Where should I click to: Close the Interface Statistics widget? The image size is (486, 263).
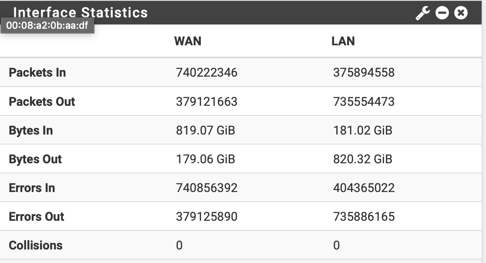461,13
